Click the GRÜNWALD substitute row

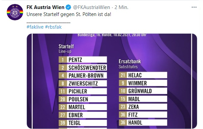143,91
